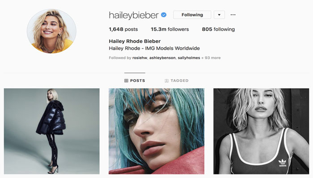Visit rosiehw's profile link
This screenshot has width=313, height=178.
click(140, 58)
